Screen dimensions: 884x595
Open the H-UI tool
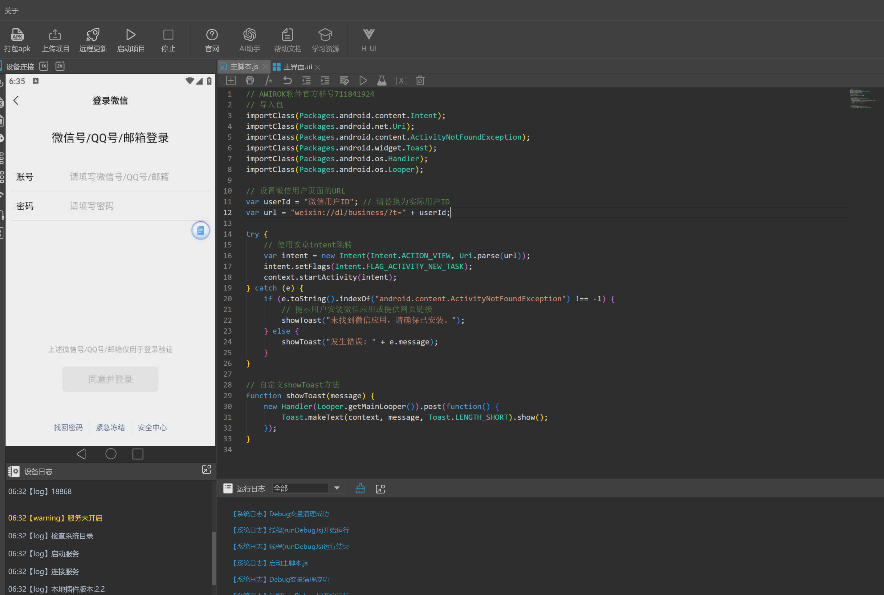(369, 39)
